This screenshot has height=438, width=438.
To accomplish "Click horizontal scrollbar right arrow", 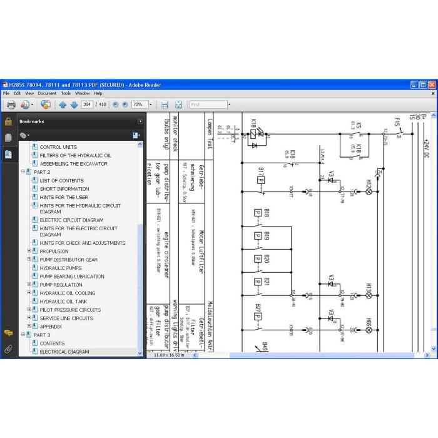I will pos(427,355).
